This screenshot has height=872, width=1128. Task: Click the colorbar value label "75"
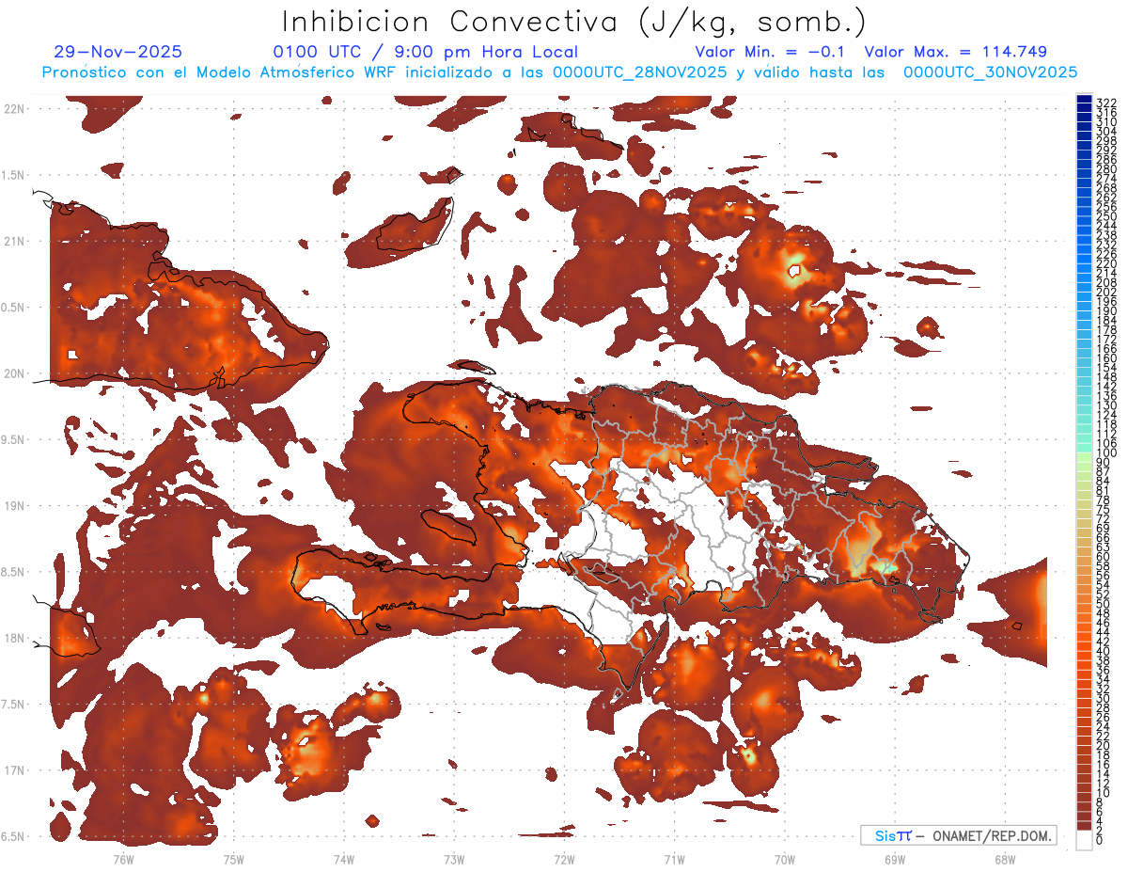click(1103, 510)
